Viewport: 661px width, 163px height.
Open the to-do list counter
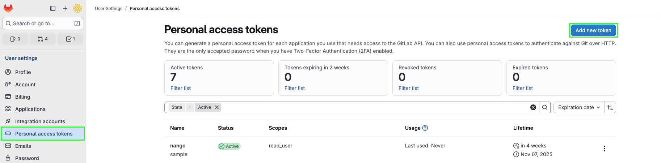coord(70,39)
